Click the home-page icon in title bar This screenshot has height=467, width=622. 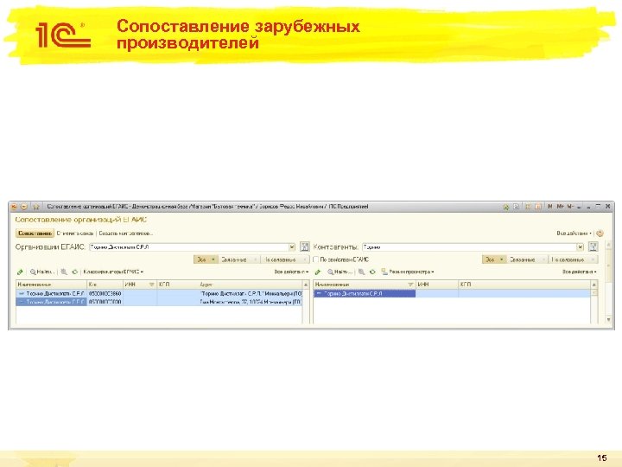(x=505, y=207)
